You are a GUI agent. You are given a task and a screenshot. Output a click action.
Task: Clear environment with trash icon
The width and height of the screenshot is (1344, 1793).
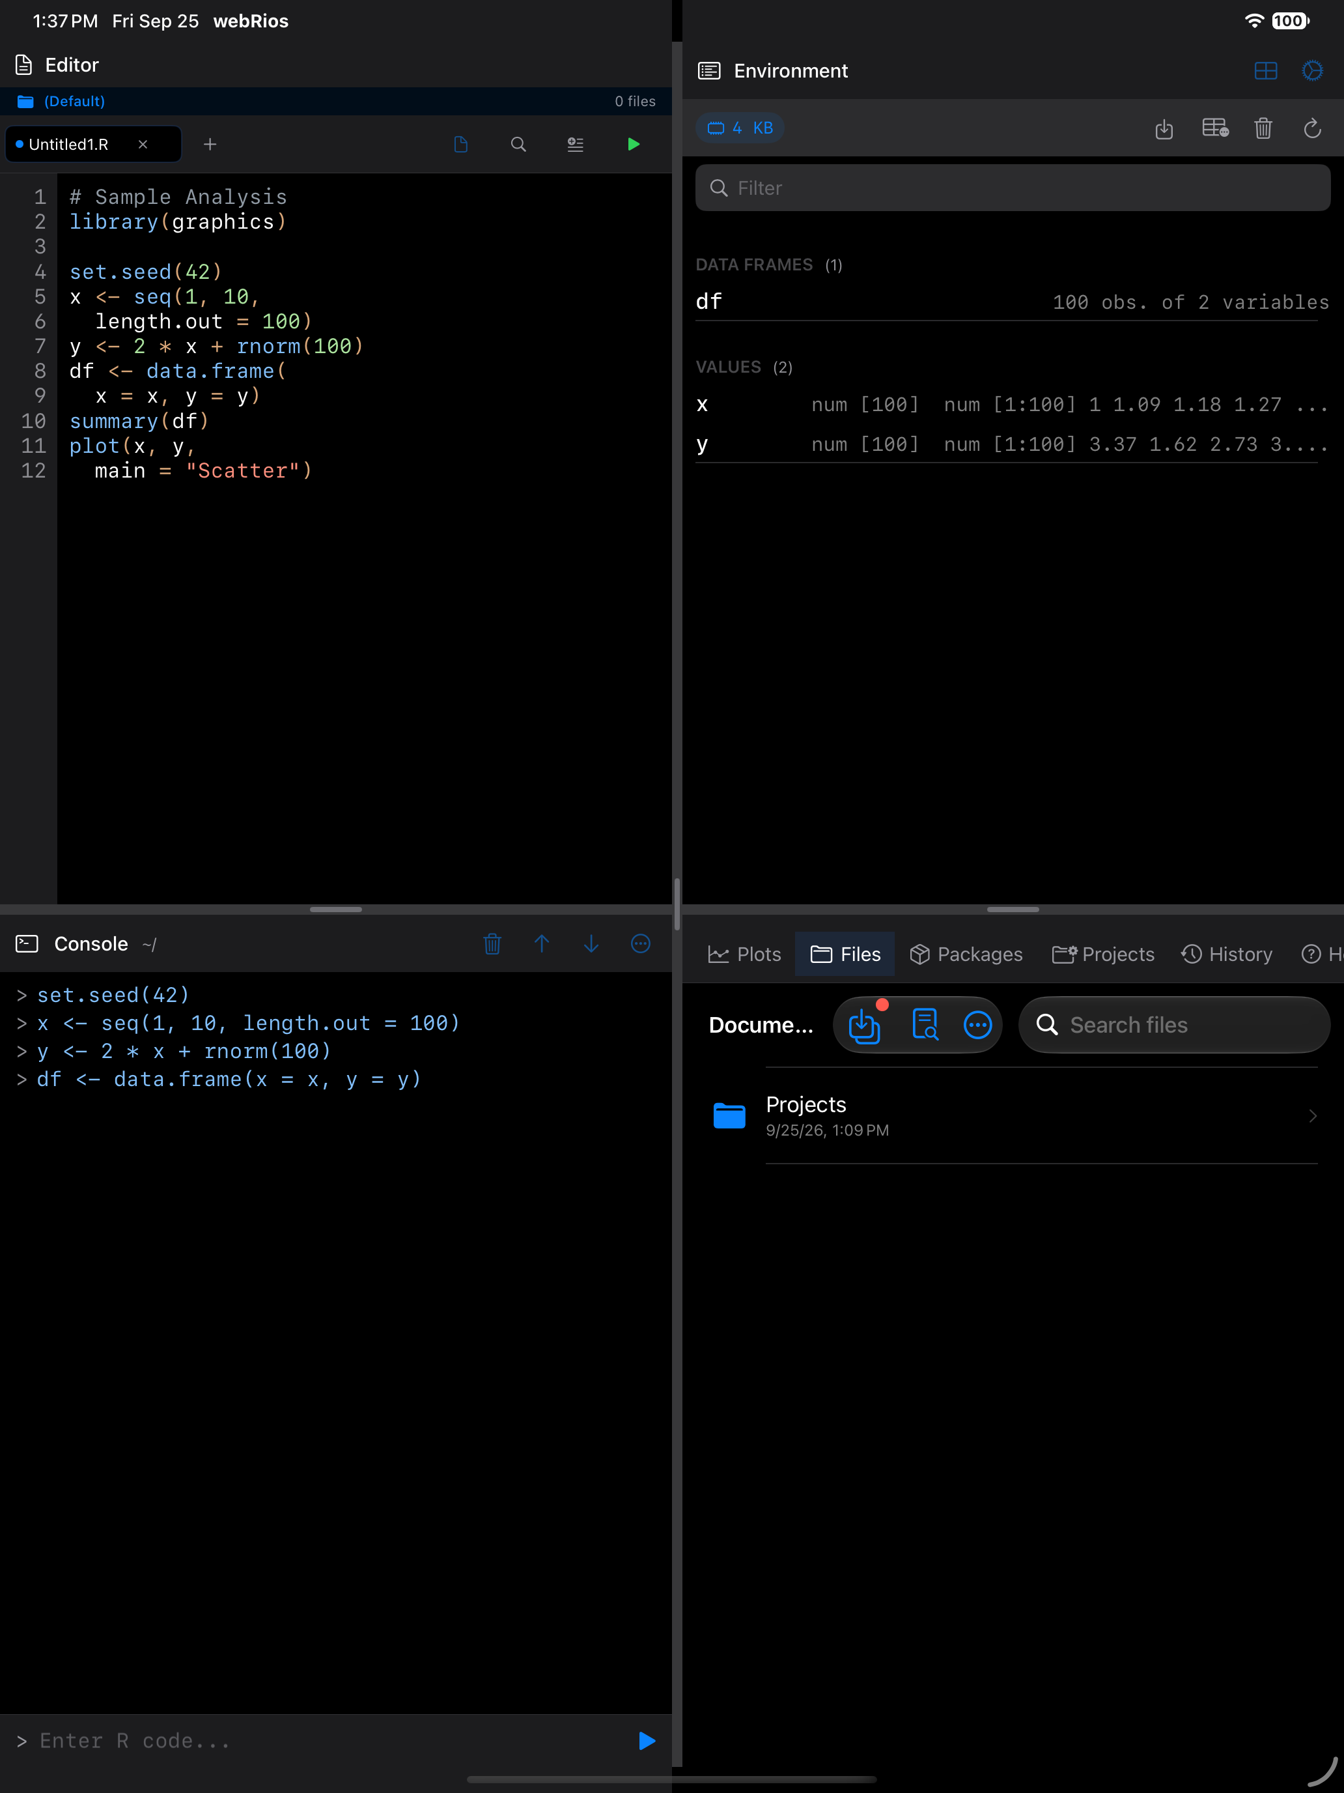coord(1263,128)
